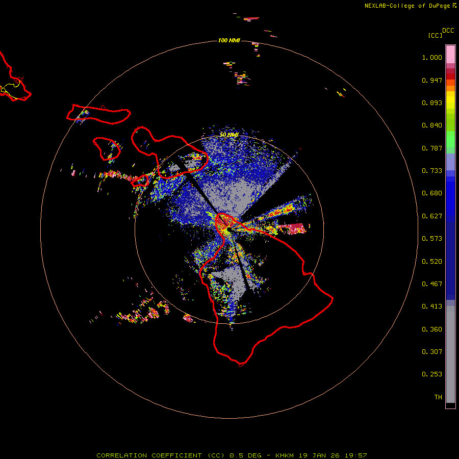This screenshot has height=459, width=459.
Task: Click the DCC label above color bar
Action: tap(448, 31)
